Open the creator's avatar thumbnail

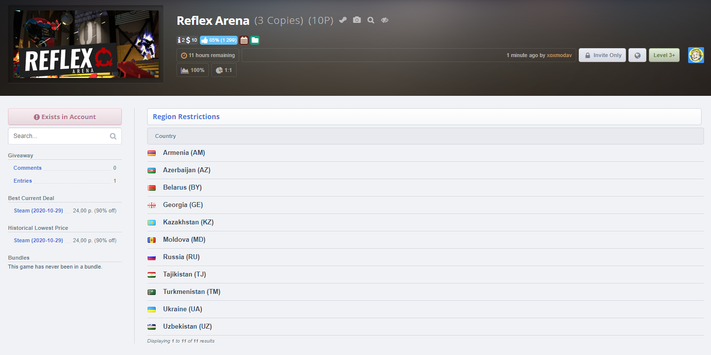pos(696,55)
